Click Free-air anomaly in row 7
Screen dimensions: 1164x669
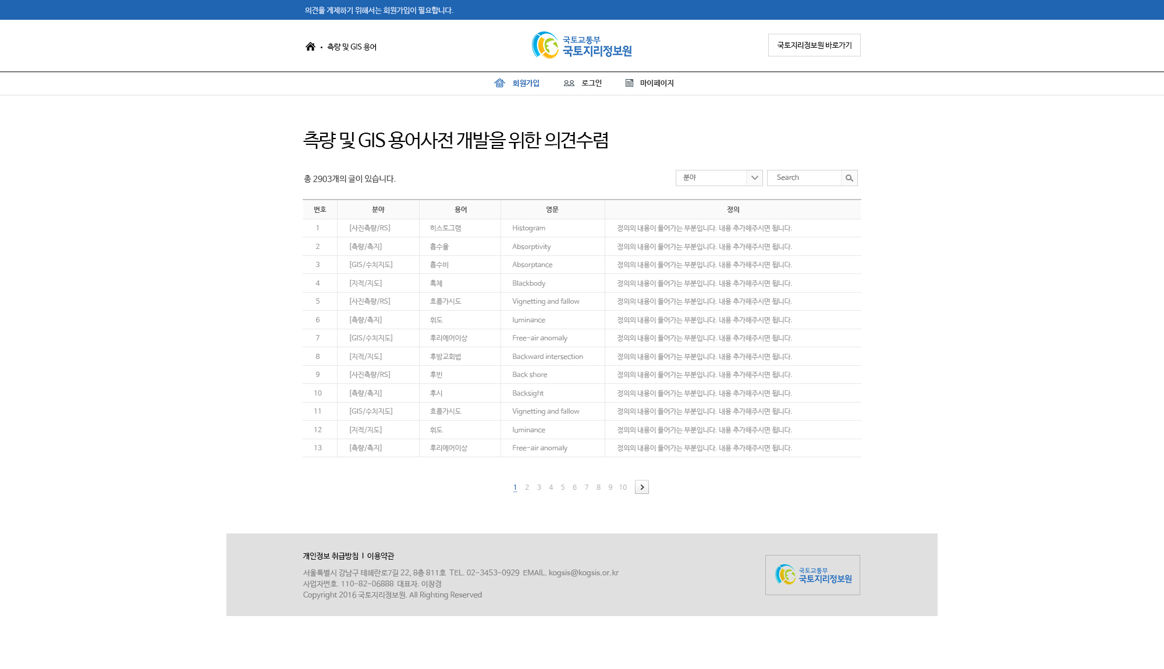(x=540, y=338)
